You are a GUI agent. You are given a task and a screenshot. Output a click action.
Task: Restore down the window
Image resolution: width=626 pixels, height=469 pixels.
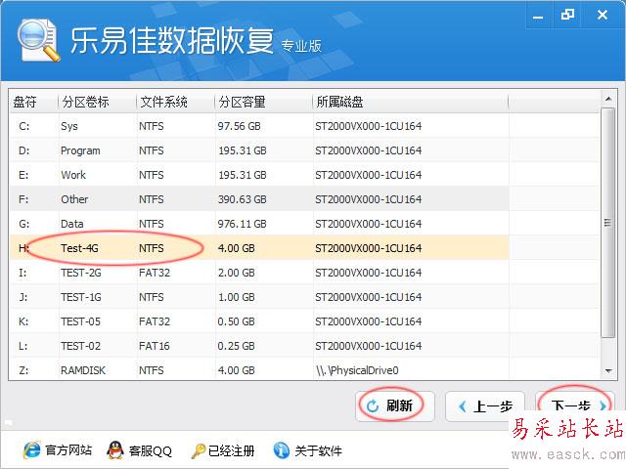pos(567,16)
